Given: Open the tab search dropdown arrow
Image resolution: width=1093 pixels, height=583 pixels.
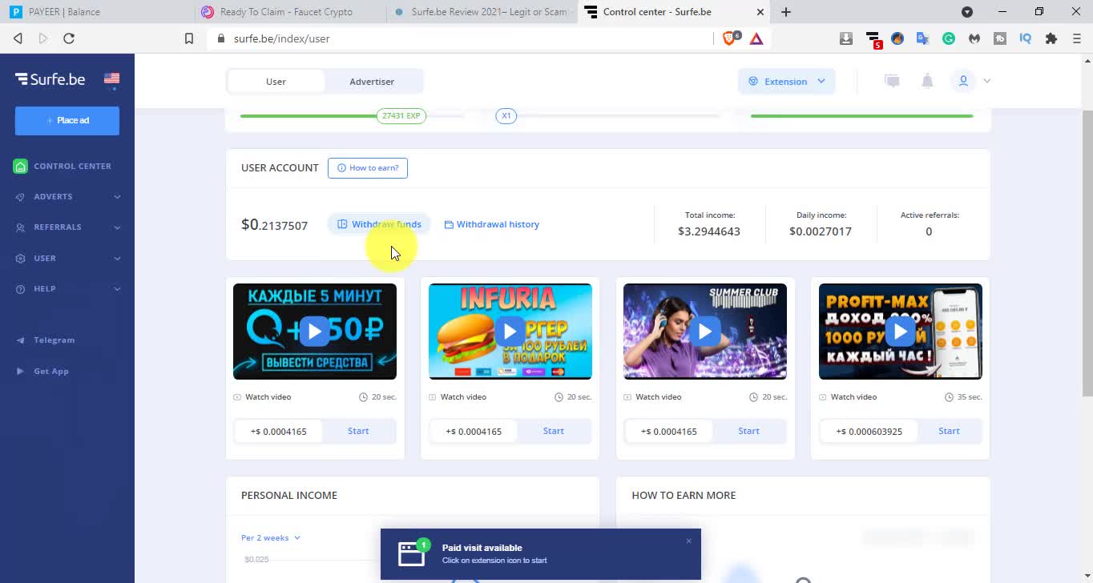Looking at the screenshot, I should 967,12.
